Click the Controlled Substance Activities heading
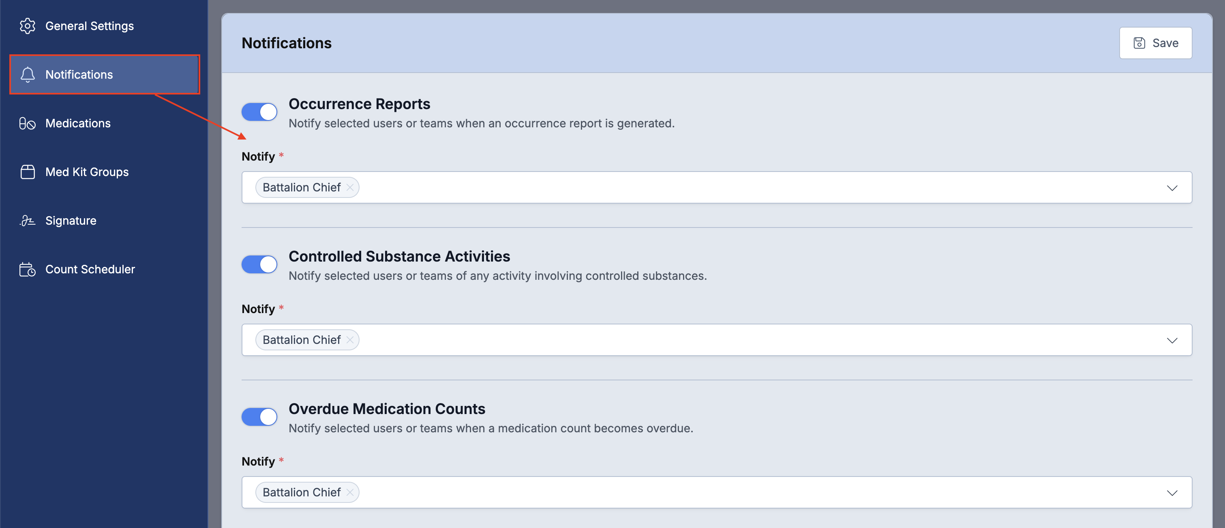Screen dimensions: 1225x528 pos(399,256)
